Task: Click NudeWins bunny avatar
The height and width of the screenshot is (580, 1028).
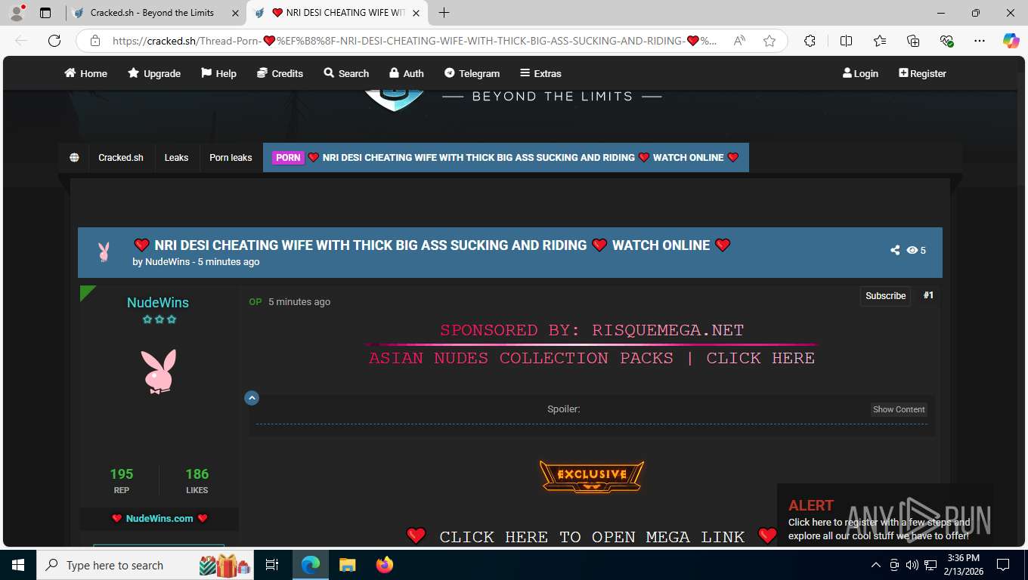Action: [x=159, y=371]
